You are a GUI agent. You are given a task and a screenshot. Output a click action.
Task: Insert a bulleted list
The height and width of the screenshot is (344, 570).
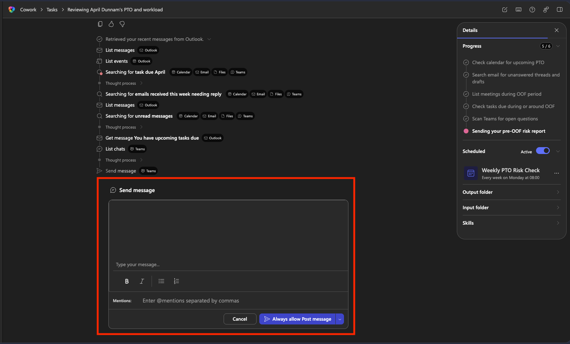[161, 281]
